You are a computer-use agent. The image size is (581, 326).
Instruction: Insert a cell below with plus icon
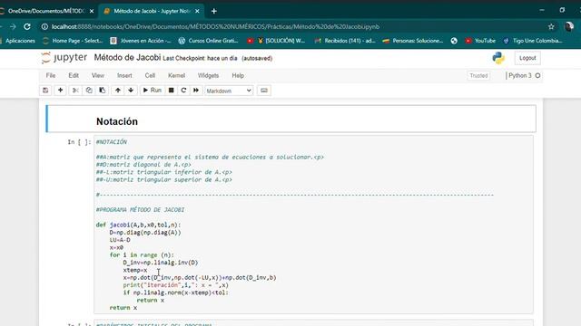61,91
